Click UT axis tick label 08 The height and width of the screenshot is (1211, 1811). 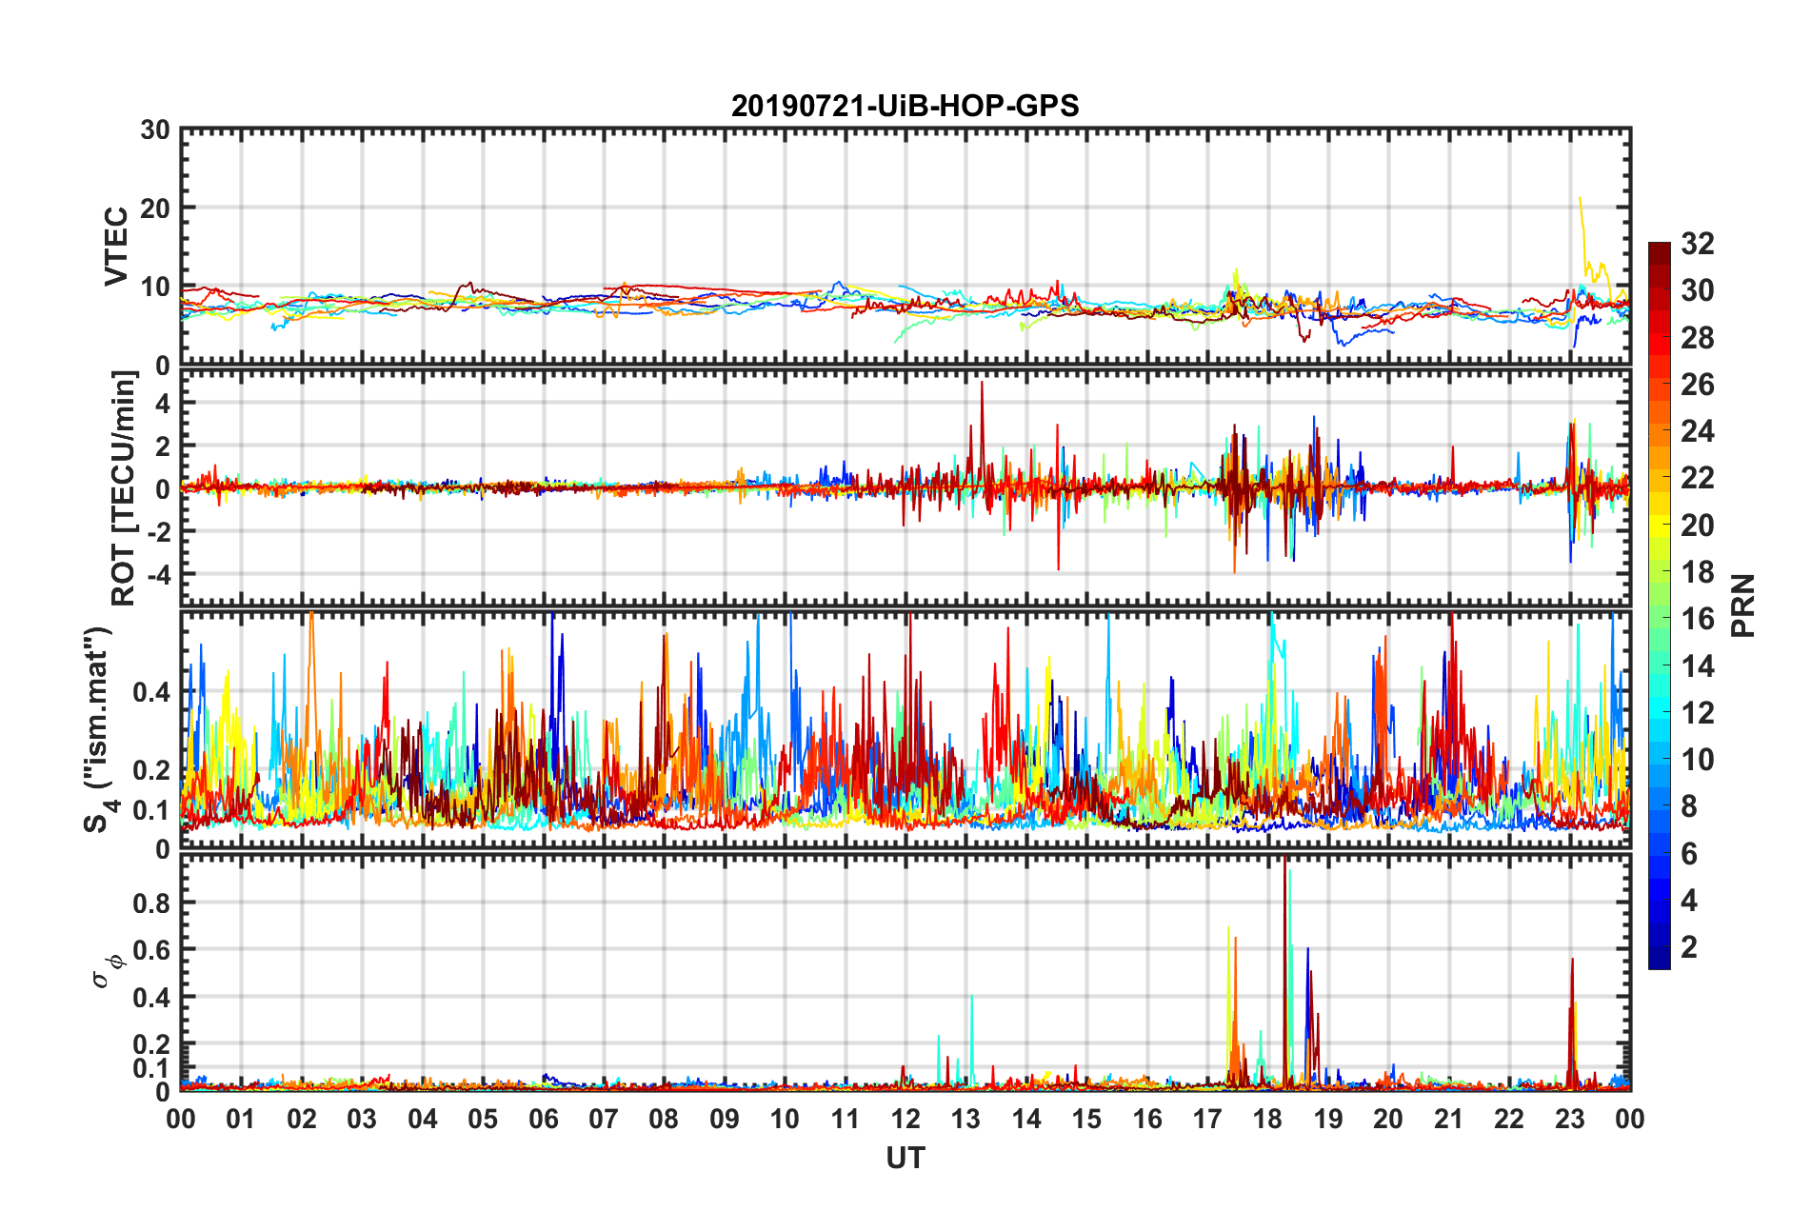pyautogui.click(x=664, y=1119)
